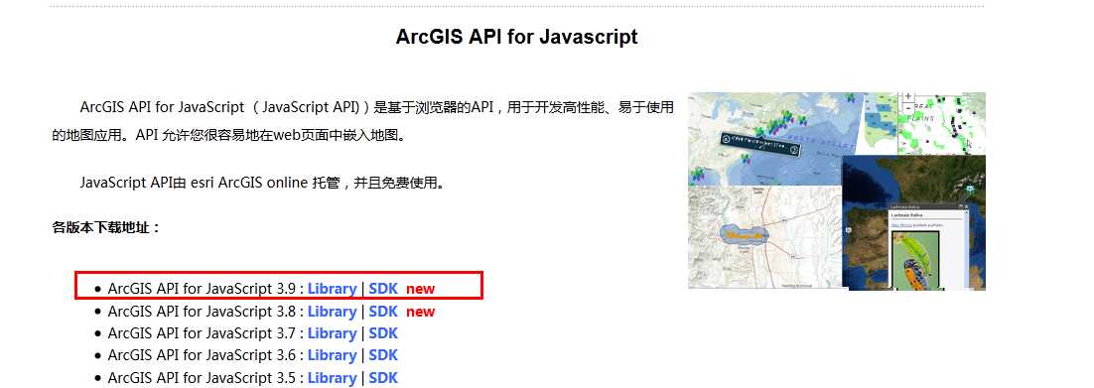1094x388 pixels.
Task: Open the SDK link for JavaScript 3.8
Action: (383, 312)
